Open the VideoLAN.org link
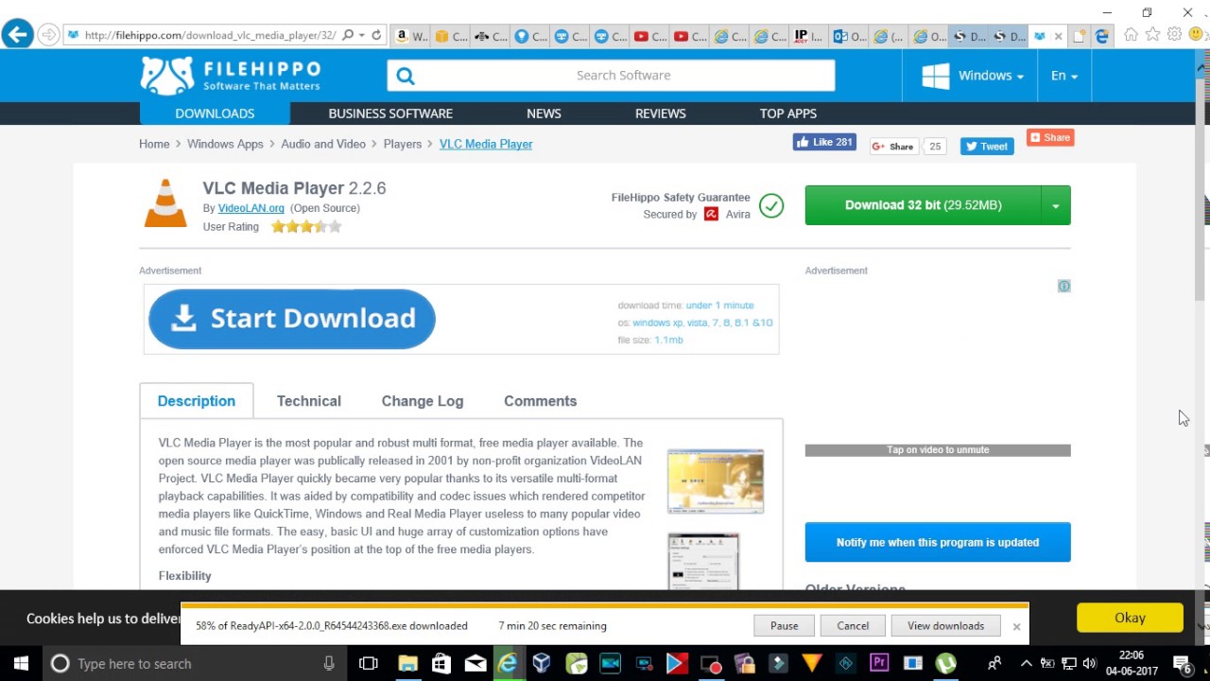Screen dimensions: 1210x681 click(x=251, y=208)
